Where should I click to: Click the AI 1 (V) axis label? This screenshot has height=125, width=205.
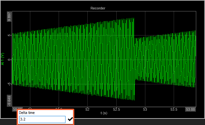(3, 59)
